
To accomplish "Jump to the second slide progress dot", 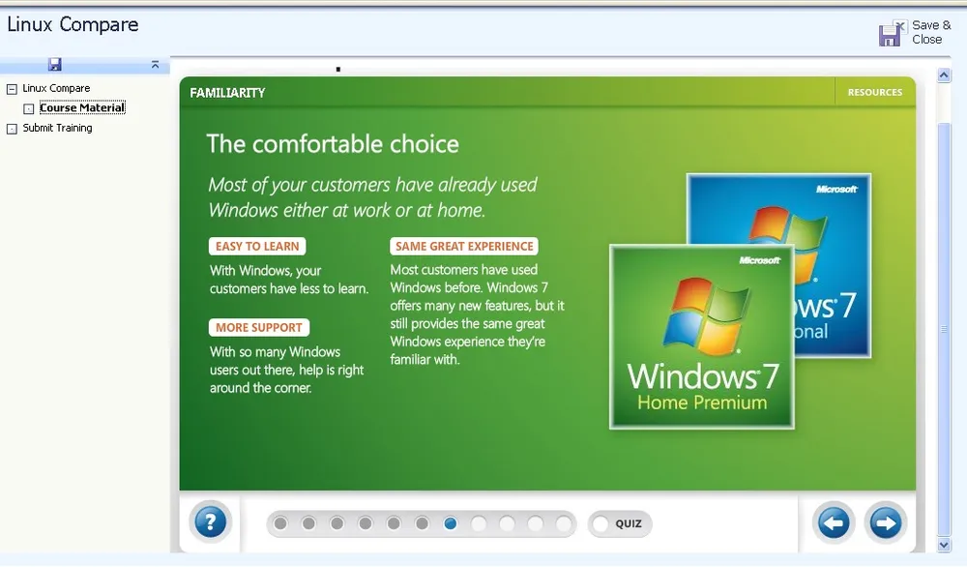I will pos(309,523).
